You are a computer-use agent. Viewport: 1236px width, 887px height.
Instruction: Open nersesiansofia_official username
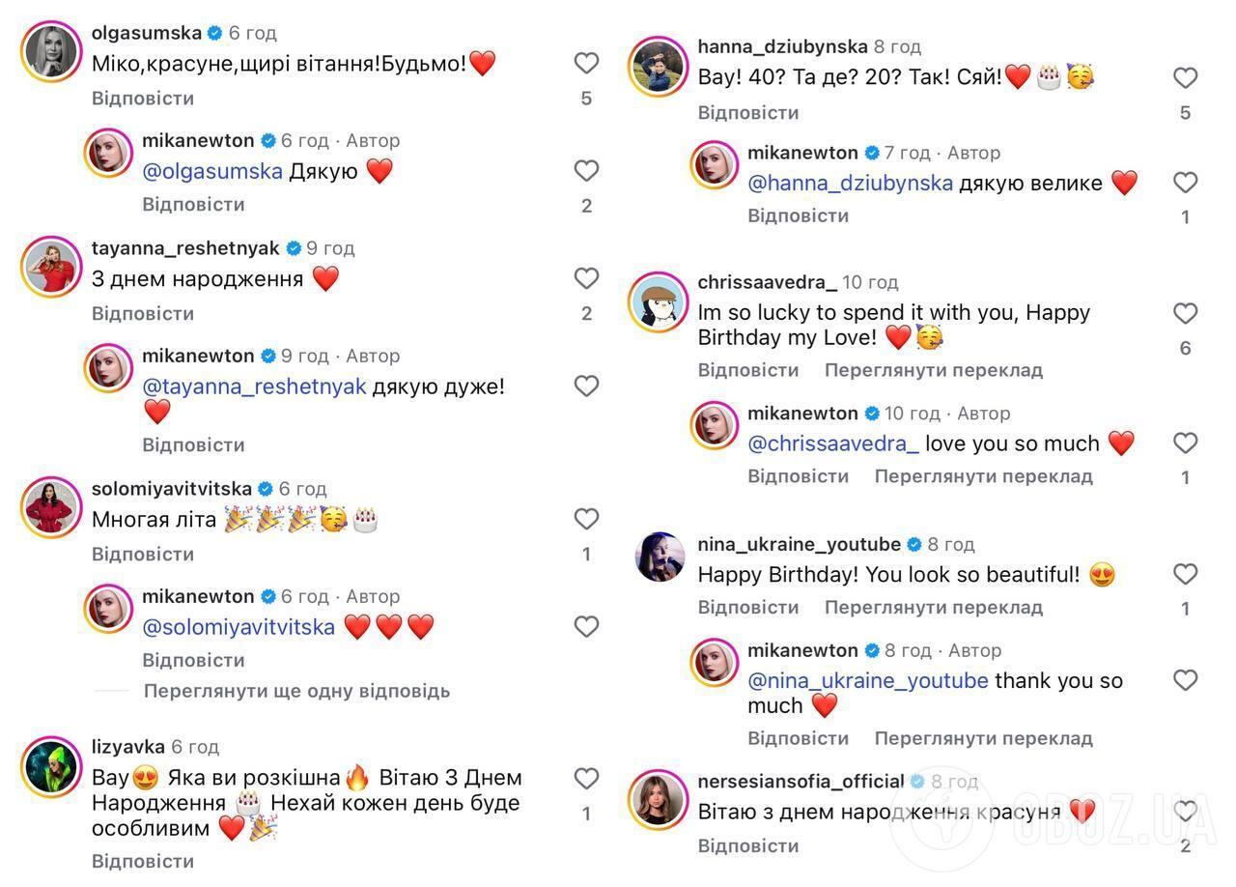click(801, 781)
